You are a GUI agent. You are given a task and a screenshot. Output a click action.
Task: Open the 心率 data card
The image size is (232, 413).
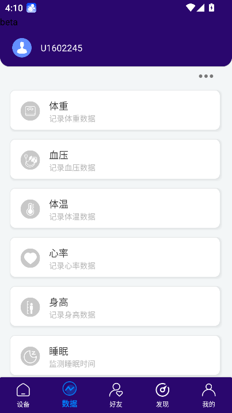click(115, 257)
